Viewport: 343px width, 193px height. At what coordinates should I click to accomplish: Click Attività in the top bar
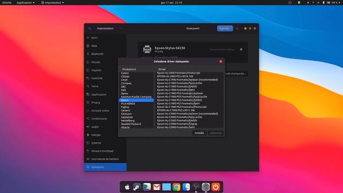7,3
